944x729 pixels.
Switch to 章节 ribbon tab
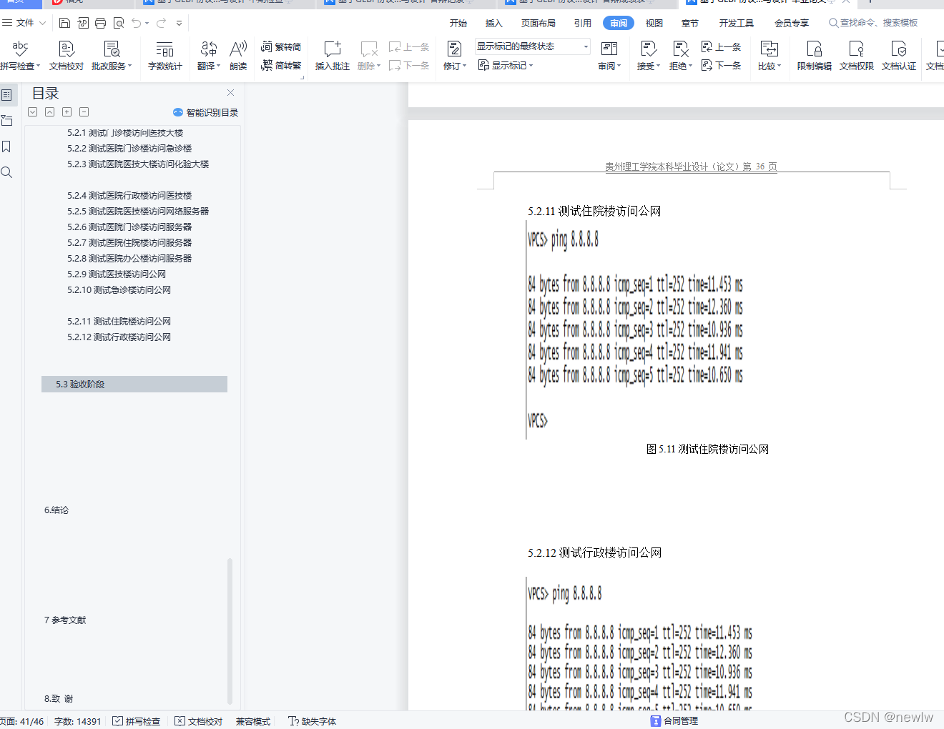(x=690, y=23)
